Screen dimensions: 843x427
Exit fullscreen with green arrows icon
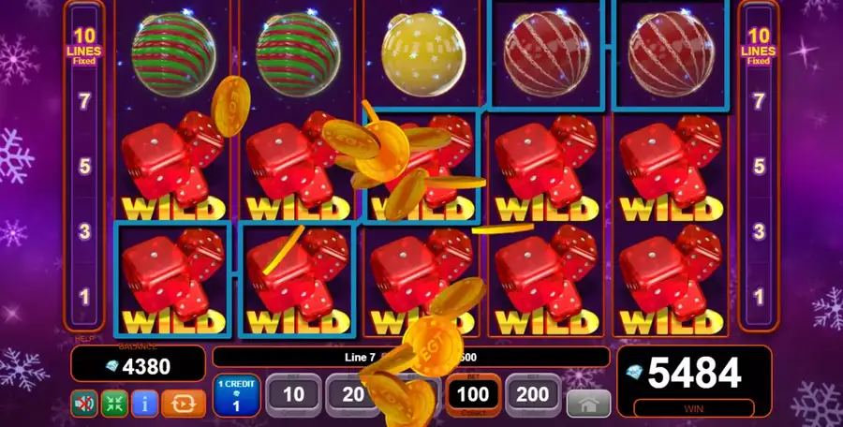tap(114, 404)
